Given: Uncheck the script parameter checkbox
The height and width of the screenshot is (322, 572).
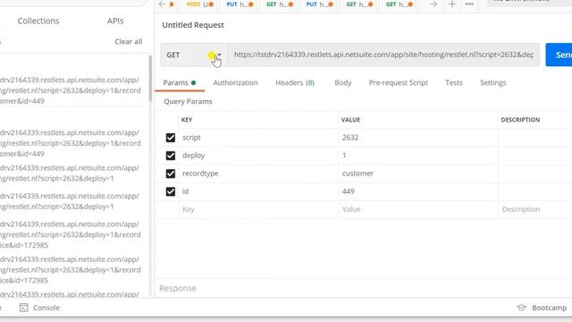Looking at the screenshot, I should pyautogui.click(x=171, y=138).
